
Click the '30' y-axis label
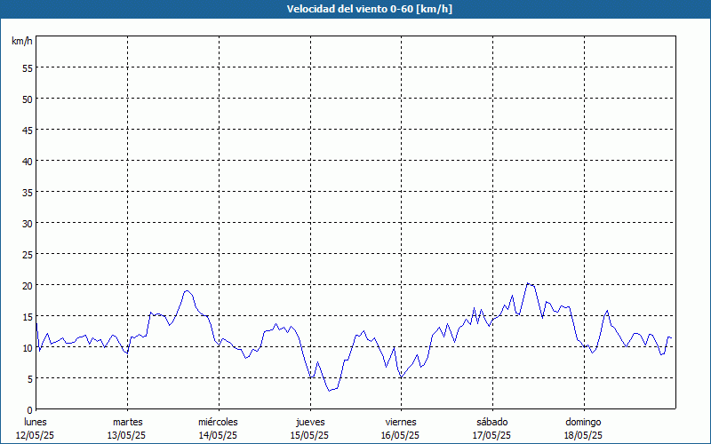[x=28, y=224]
